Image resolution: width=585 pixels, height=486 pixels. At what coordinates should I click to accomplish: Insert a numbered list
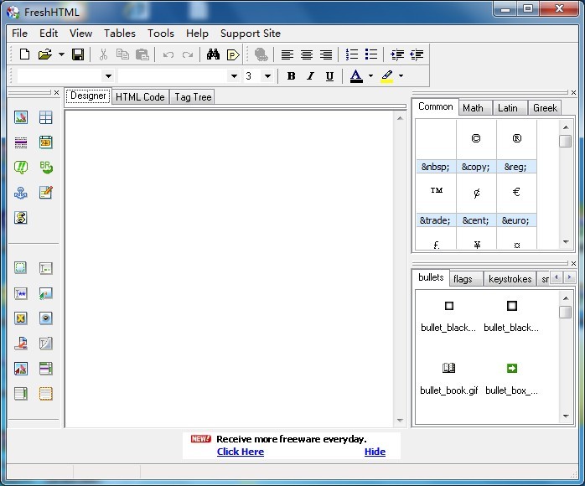click(x=352, y=54)
